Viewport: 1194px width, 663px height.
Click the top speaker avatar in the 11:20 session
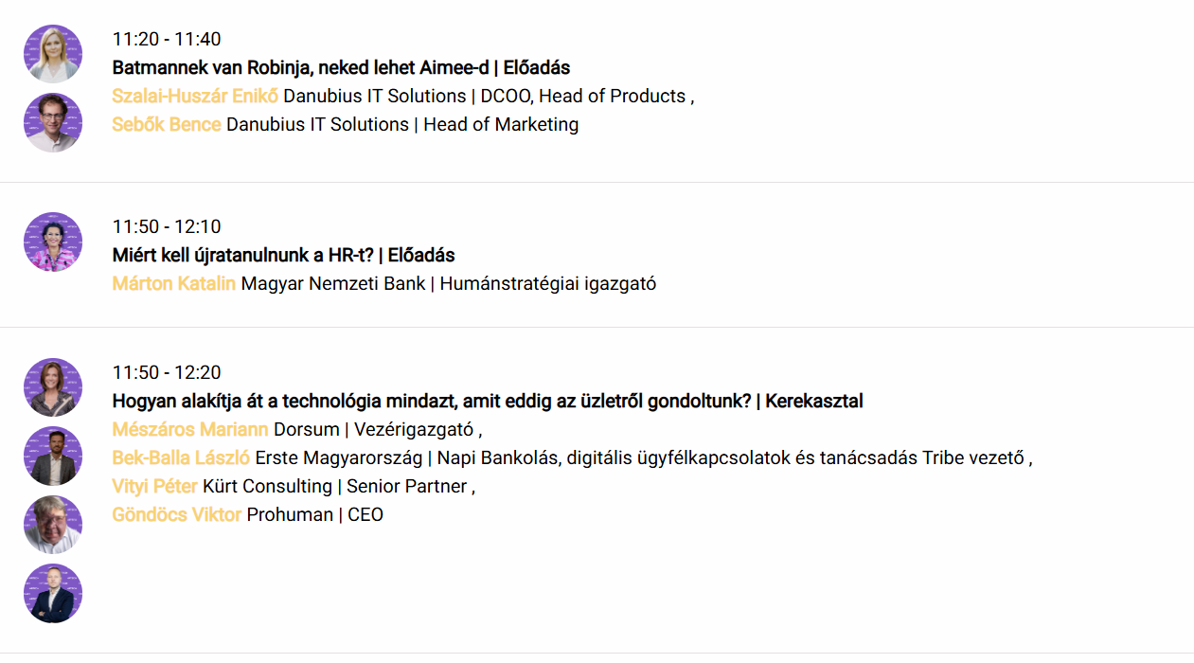53,54
